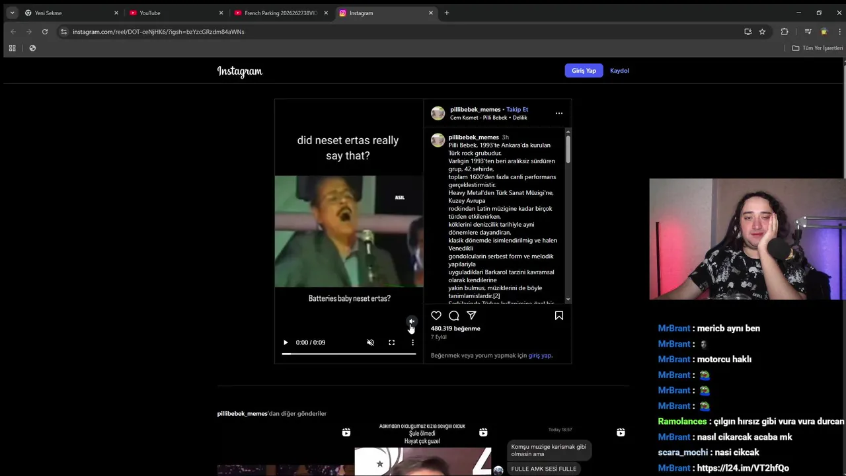Open the globe bookmark in bookmarks bar
Image resolution: width=846 pixels, height=476 pixels.
coord(32,48)
